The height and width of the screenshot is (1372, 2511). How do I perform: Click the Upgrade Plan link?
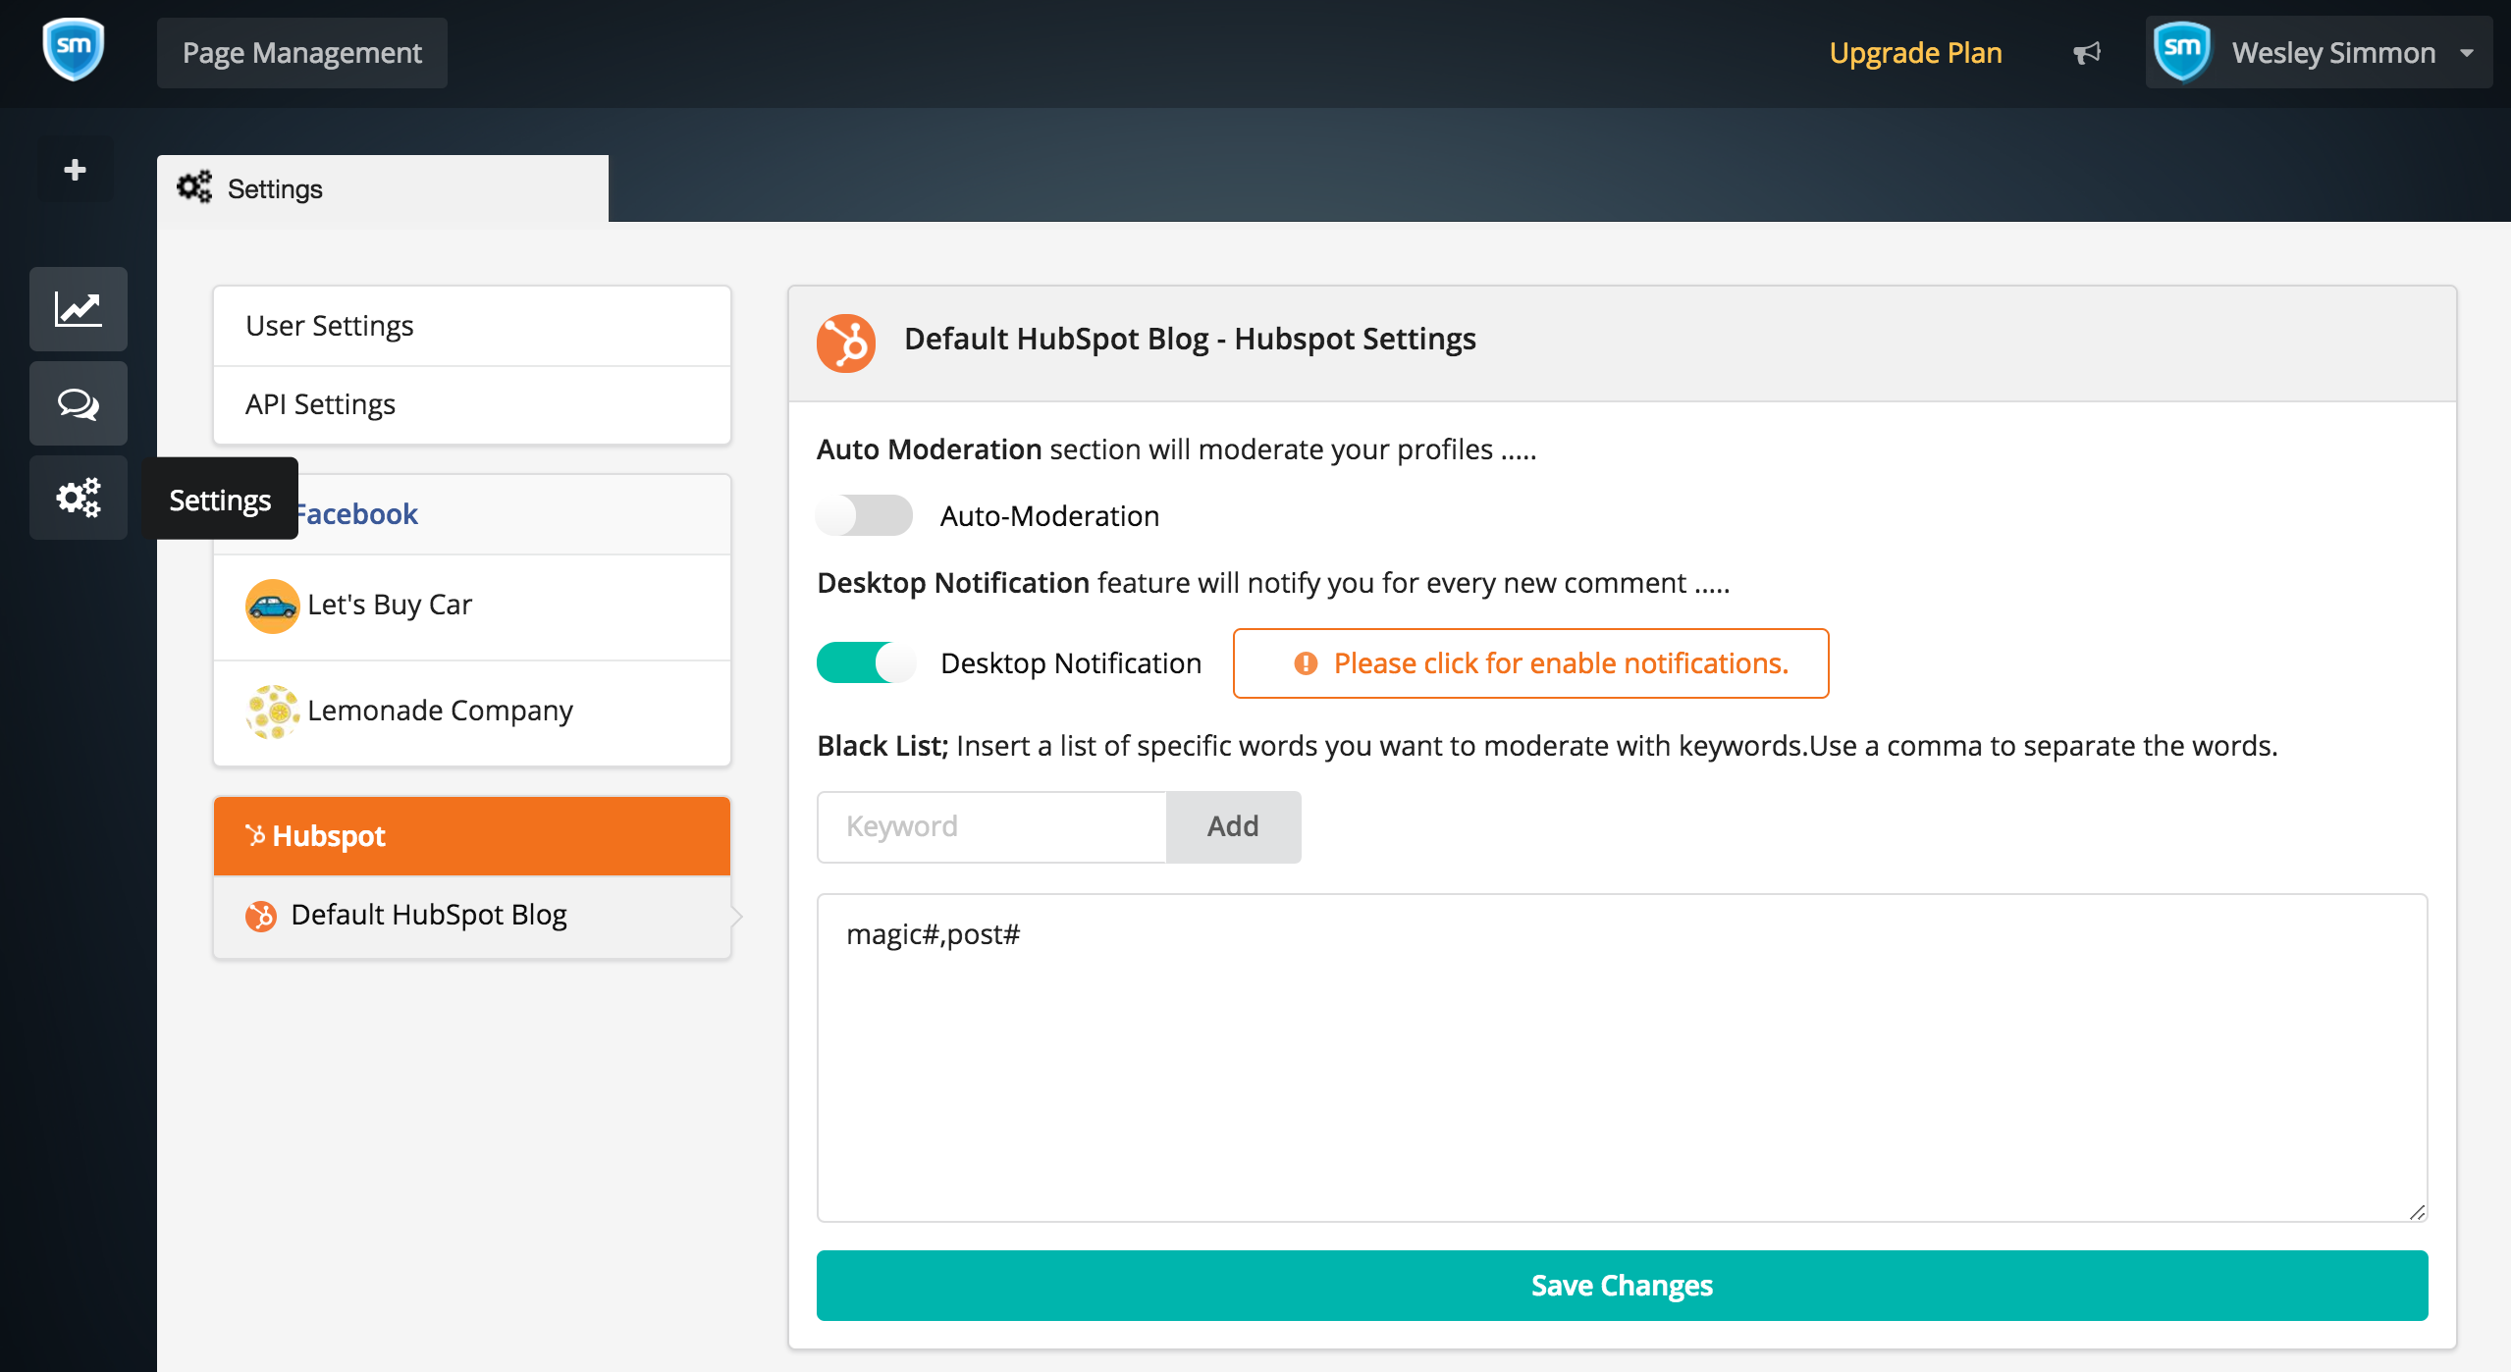(x=1915, y=53)
